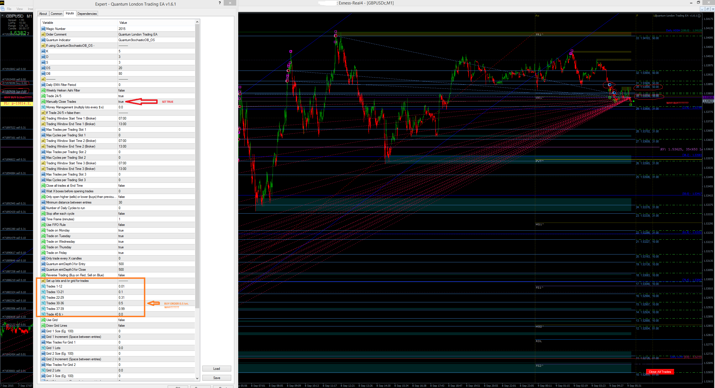Image resolution: width=715 pixels, height=388 pixels.
Task: Click the boolean icon beside Trade on Monday
Action: pos(43,230)
